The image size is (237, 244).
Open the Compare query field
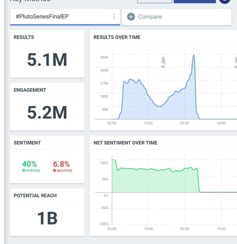click(176, 17)
